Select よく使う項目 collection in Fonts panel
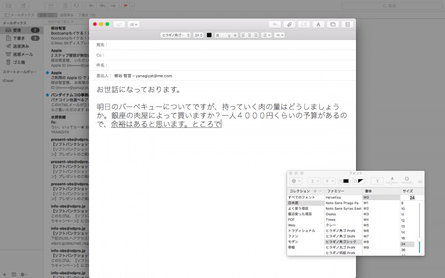 point(305,208)
